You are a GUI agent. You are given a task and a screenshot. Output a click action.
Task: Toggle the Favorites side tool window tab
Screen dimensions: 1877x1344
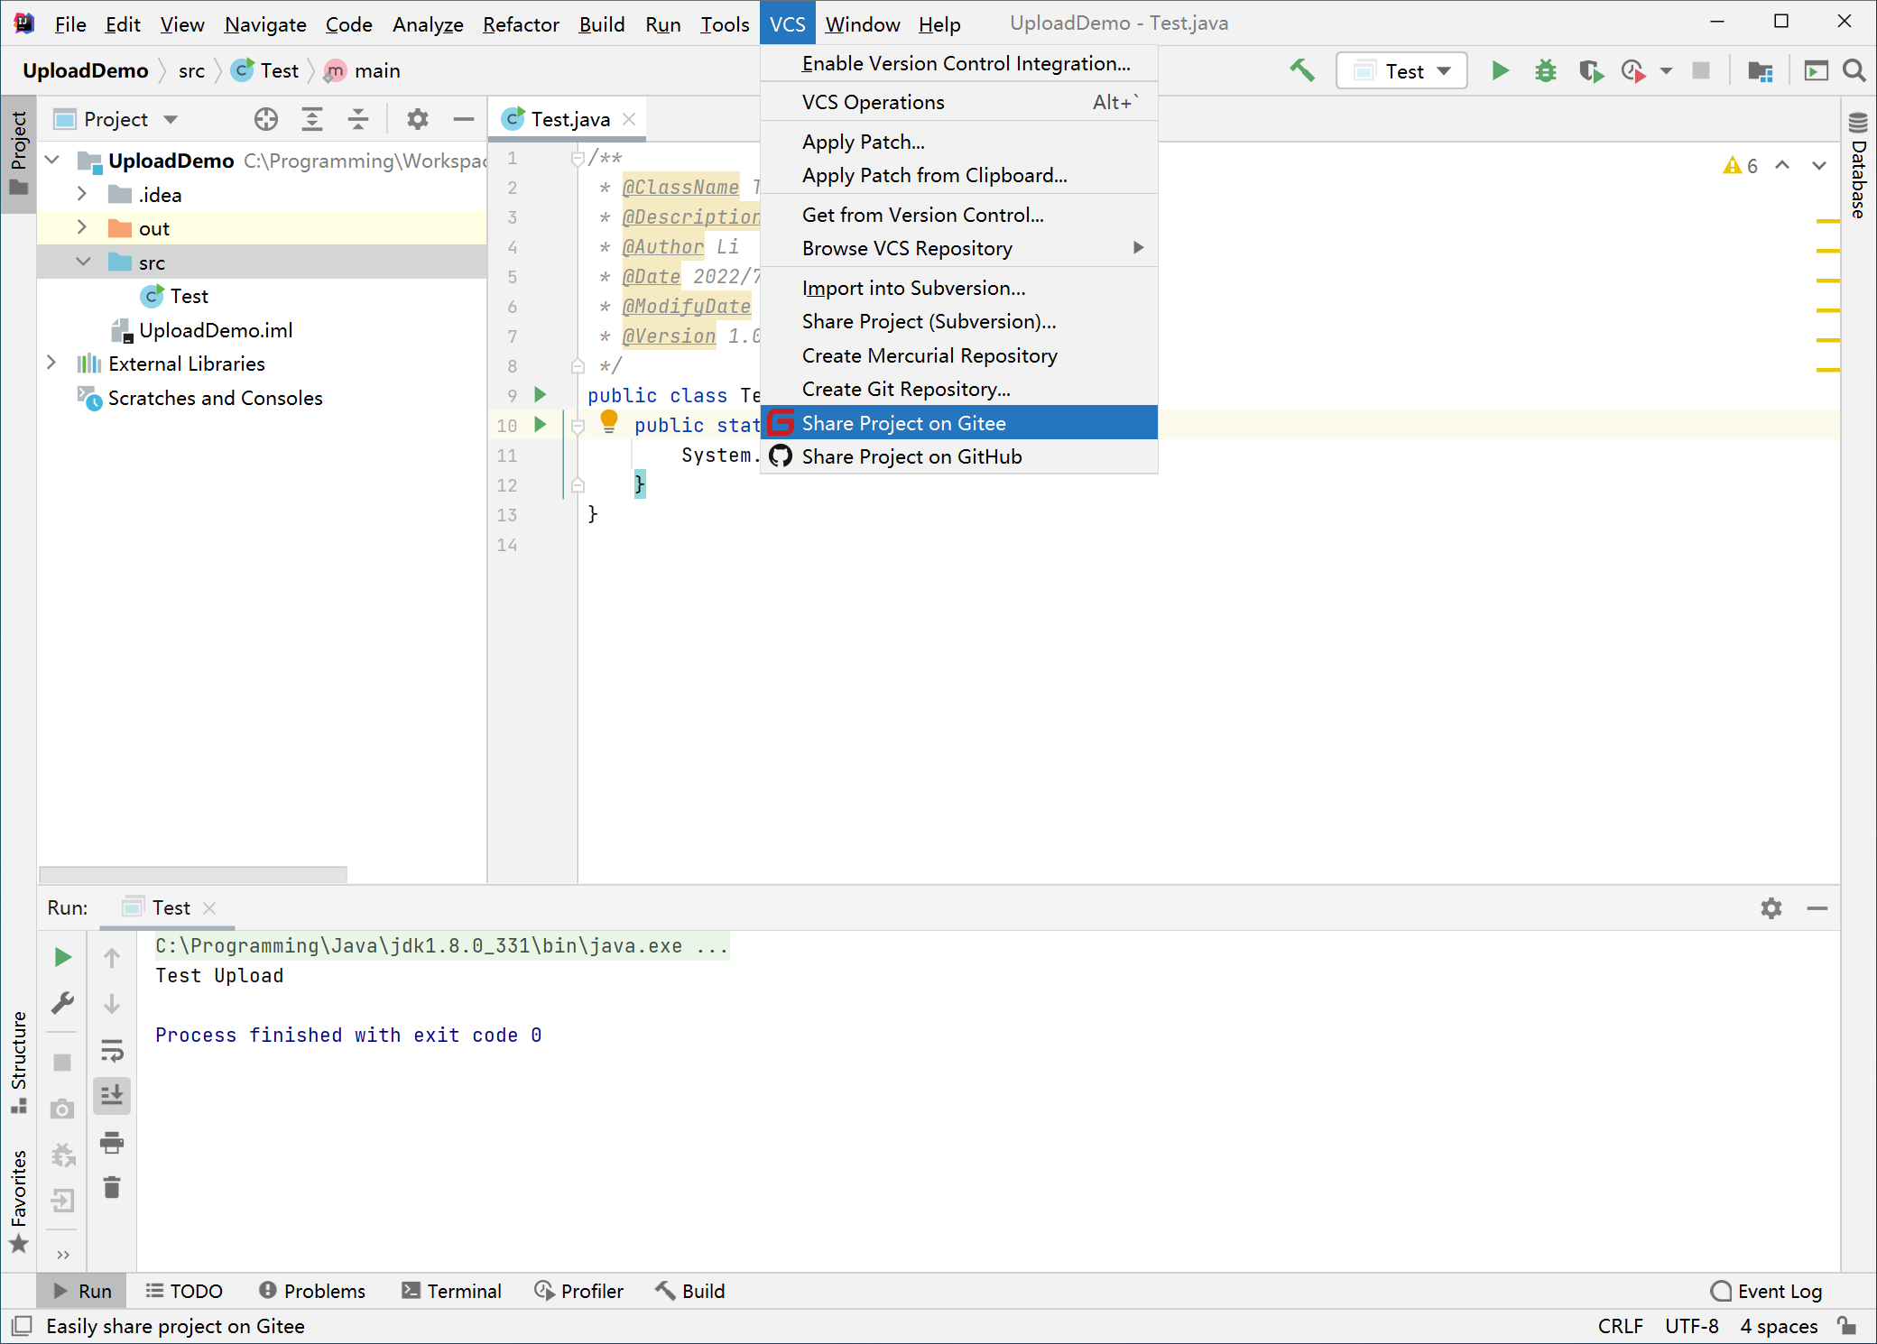[18, 1201]
